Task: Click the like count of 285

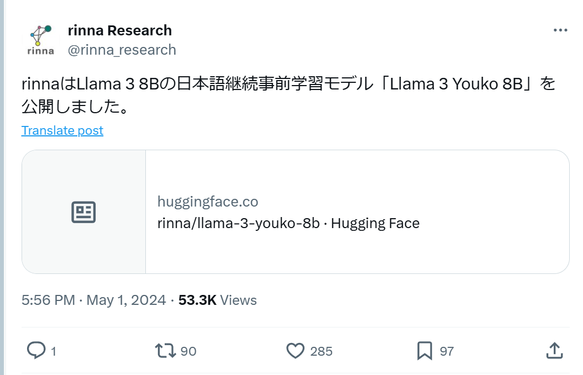Action: [x=321, y=351]
